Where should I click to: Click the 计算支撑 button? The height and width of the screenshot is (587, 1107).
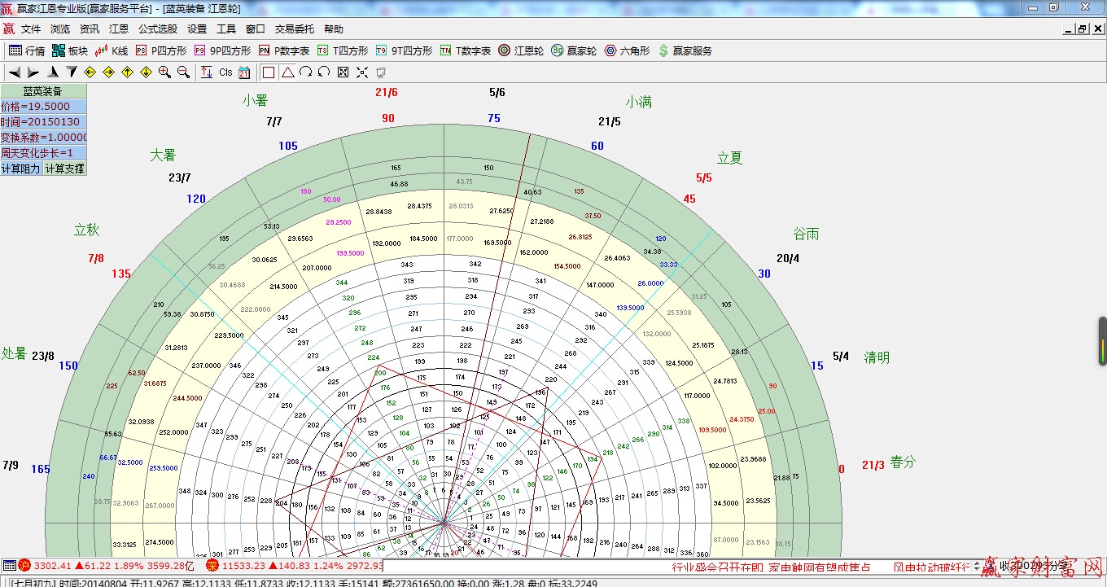click(64, 169)
